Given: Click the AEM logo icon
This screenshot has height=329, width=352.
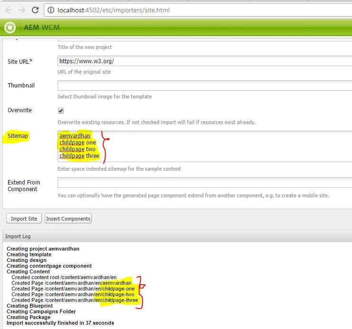Looking at the screenshot, I should point(10,28).
